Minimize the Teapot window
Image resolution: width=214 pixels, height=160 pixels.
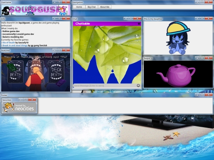[197, 58]
